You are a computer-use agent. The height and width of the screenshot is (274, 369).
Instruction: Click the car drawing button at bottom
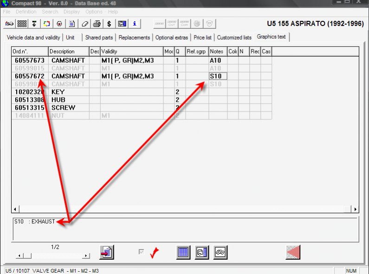pyautogui.click(x=220, y=252)
